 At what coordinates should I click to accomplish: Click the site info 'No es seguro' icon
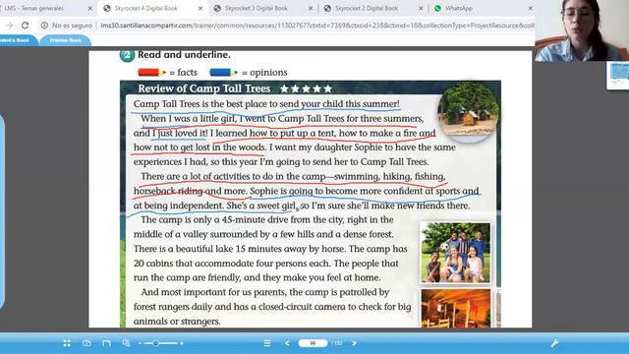pos(44,26)
